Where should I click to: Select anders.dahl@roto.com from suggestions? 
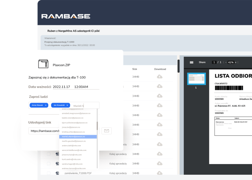point(71,145)
